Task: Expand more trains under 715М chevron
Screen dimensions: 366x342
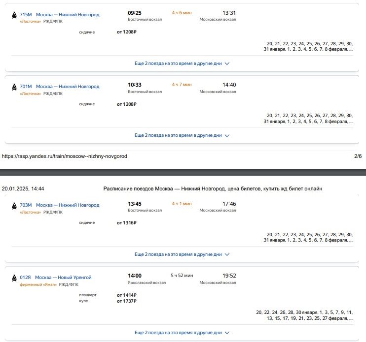Action: click(227, 63)
